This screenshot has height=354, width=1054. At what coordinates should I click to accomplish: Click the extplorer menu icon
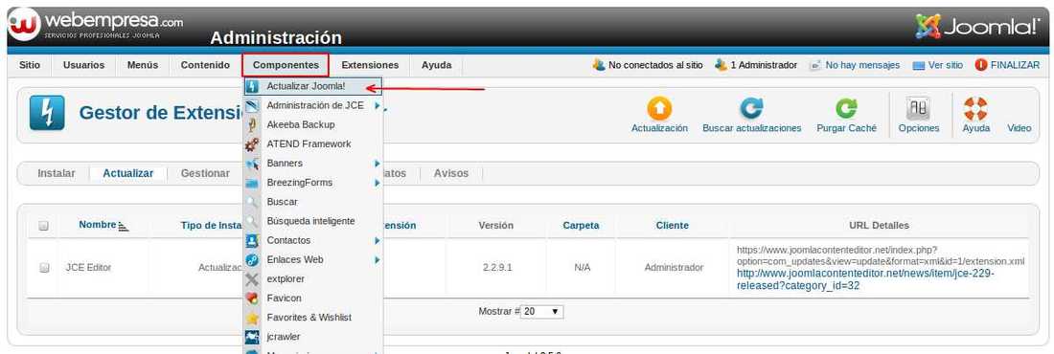click(x=252, y=278)
